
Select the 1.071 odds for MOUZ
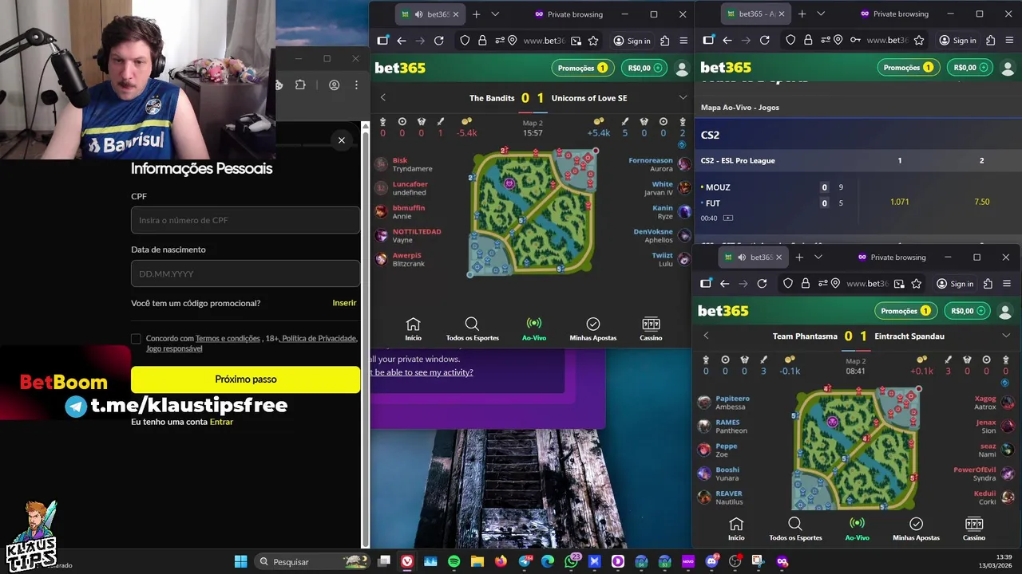pos(899,202)
